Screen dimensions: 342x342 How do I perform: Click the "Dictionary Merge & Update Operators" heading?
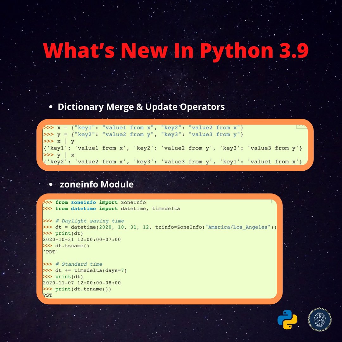click(x=141, y=107)
